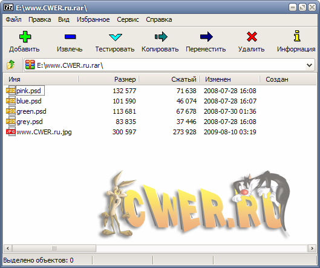The width and height of the screenshot is (320, 268).
Task: Select the file green.psd
Action: click(31, 111)
